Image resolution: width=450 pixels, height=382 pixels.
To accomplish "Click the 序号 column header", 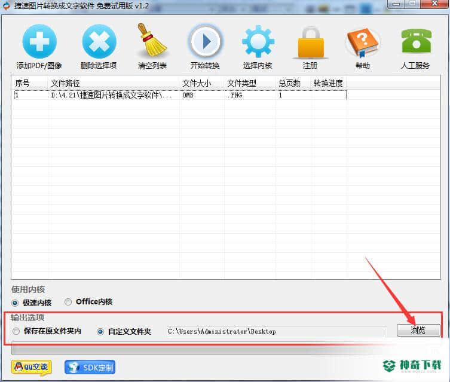I will click(30, 83).
